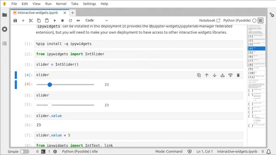
Task: Click the trusted notebook shield icon
Action: tap(190, 151)
